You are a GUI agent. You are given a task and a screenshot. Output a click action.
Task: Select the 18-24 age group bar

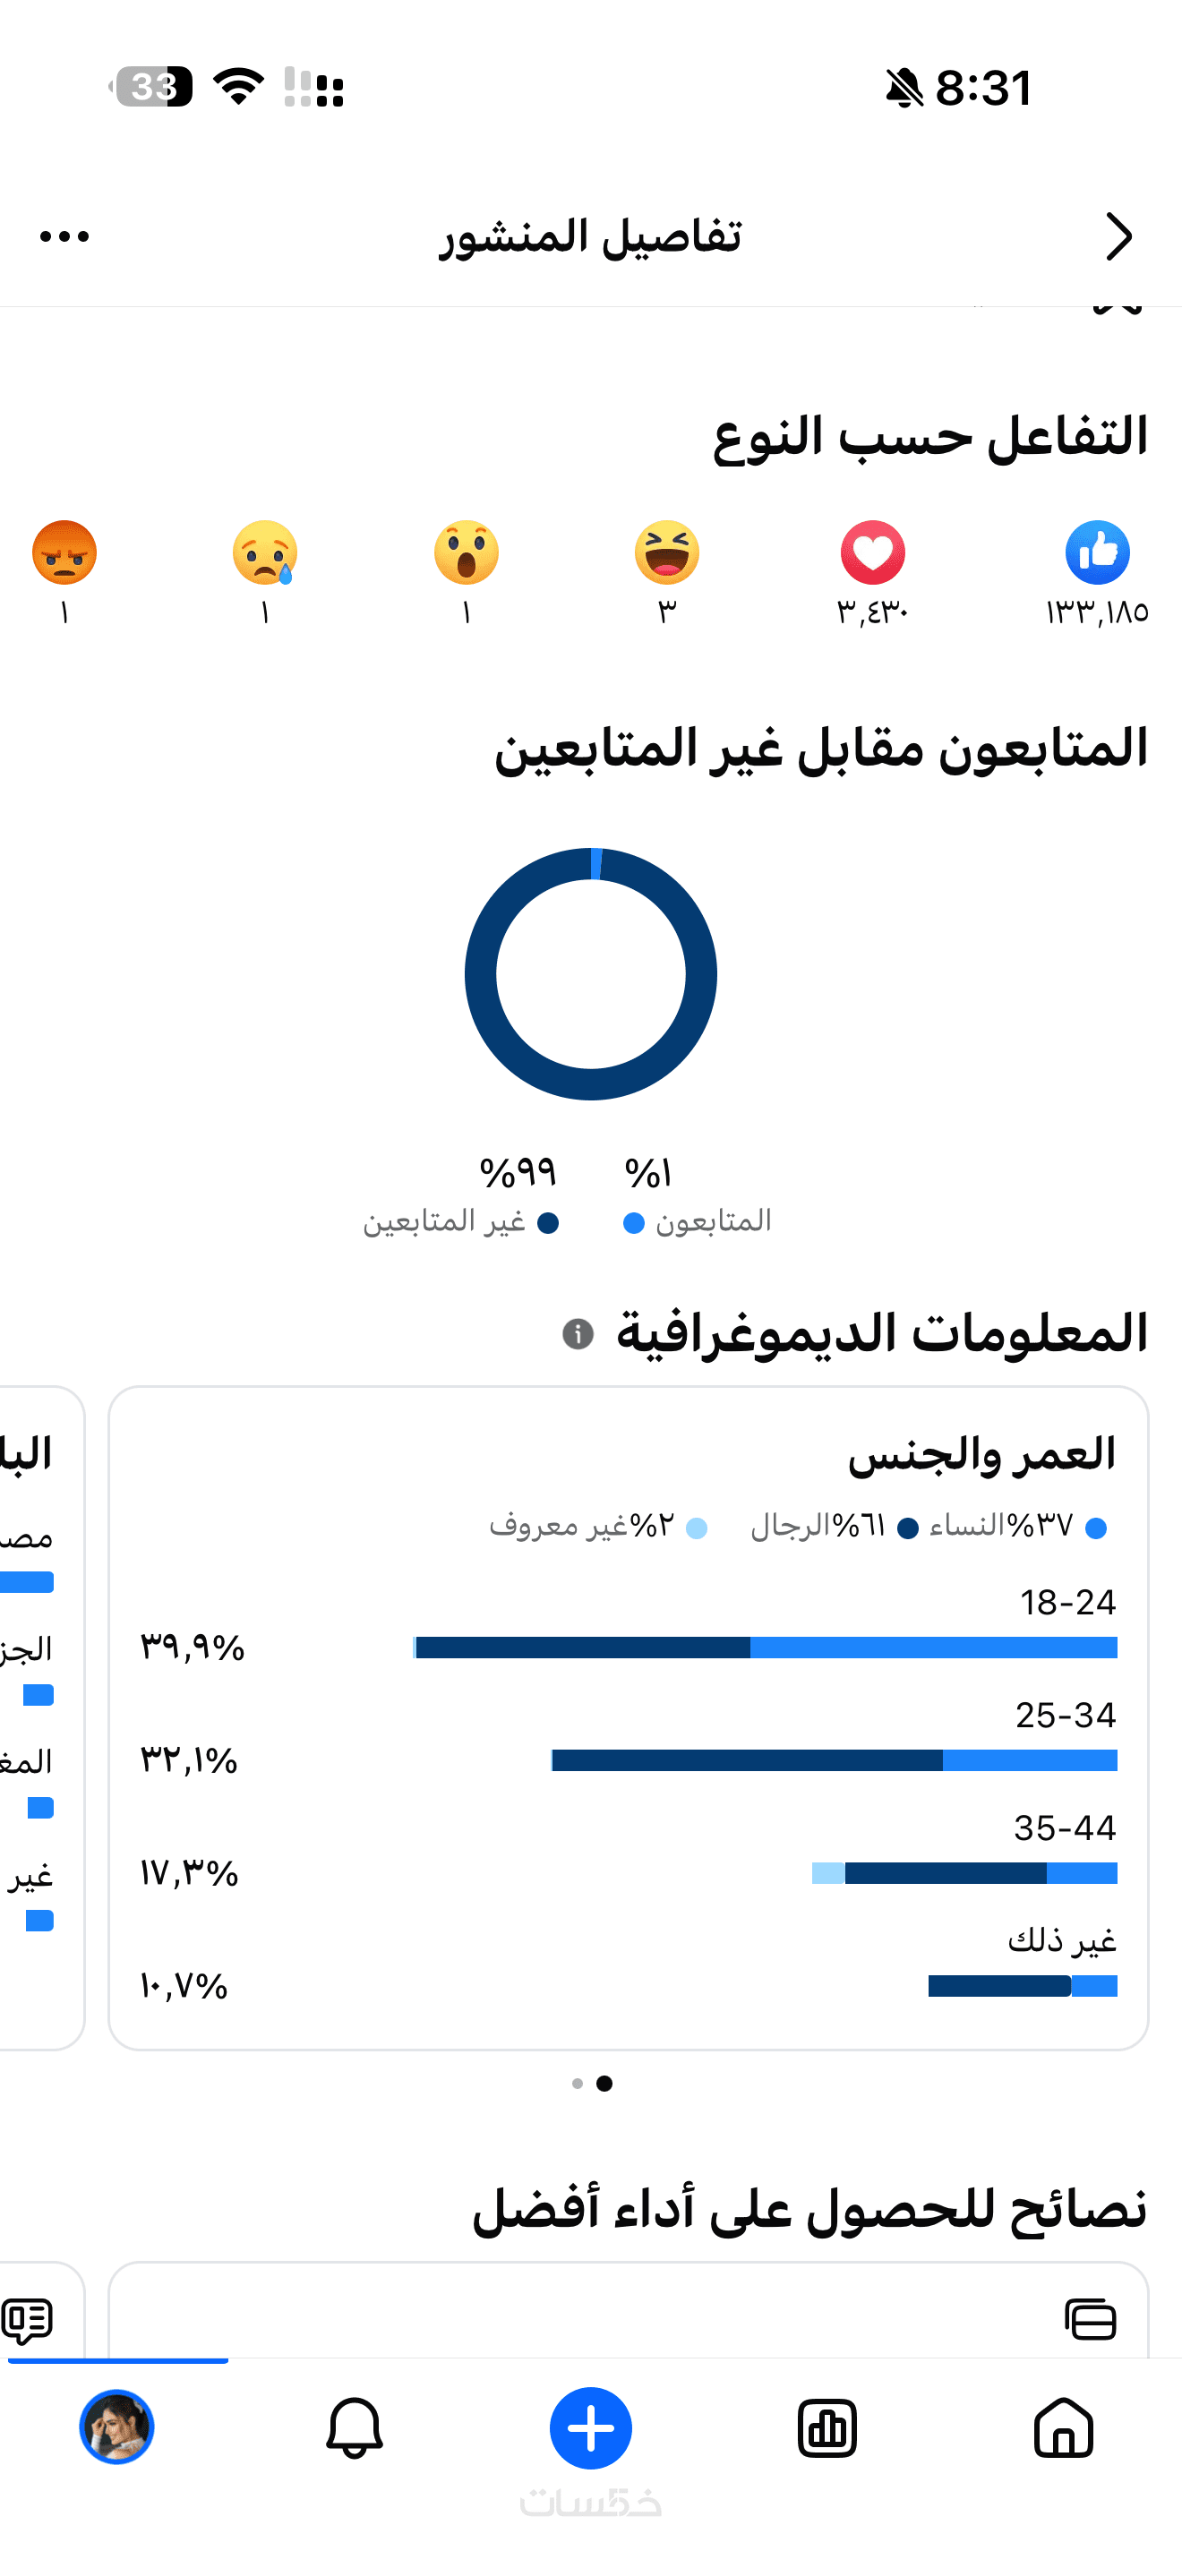tap(766, 1647)
